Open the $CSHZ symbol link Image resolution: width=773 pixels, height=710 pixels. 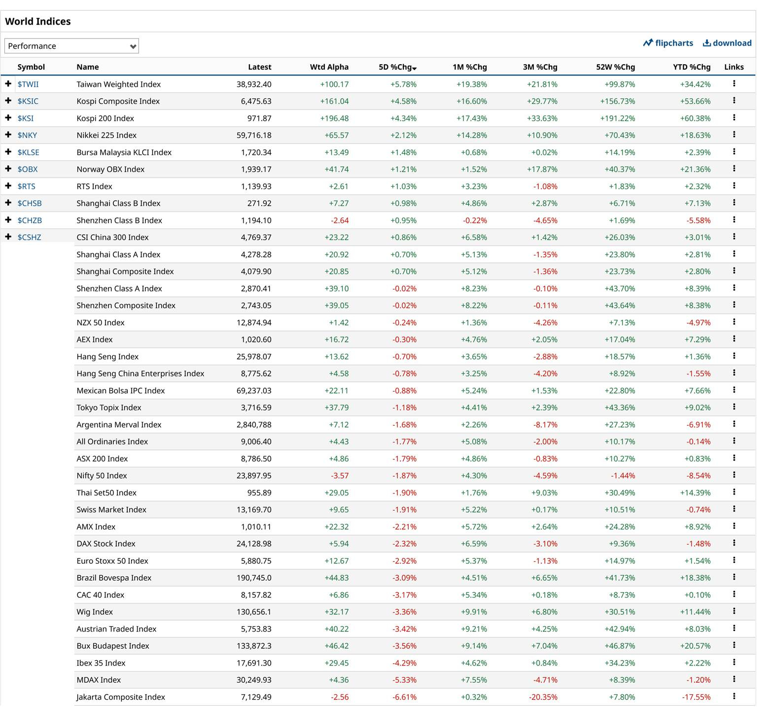pyautogui.click(x=29, y=237)
